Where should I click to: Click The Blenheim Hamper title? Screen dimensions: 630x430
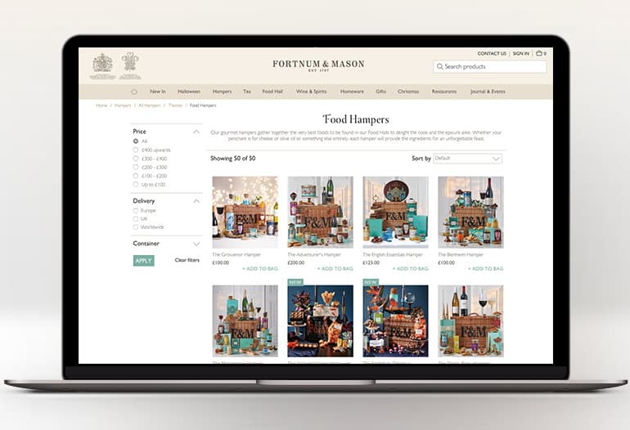461,254
